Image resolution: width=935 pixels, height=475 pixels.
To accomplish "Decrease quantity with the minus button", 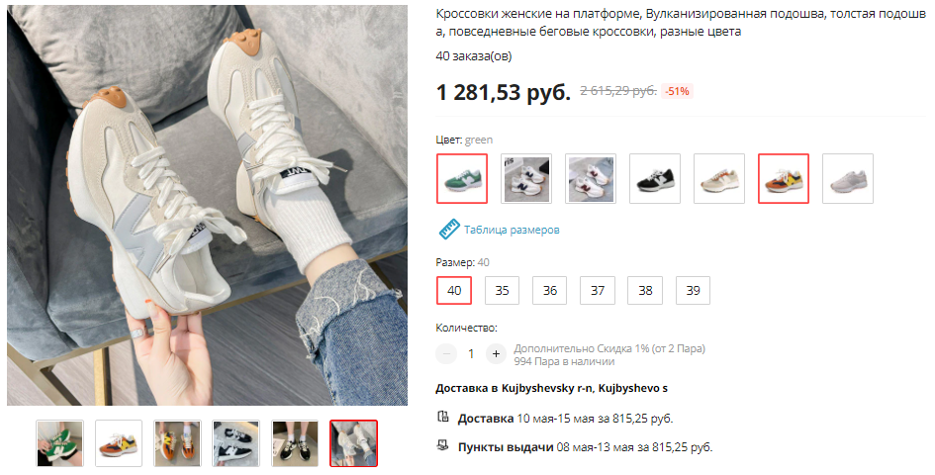I will pyautogui.click(x=446, y=354).
